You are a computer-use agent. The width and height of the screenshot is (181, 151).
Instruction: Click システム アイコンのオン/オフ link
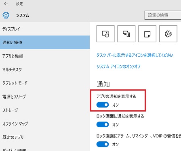click(x=118, y=66)
